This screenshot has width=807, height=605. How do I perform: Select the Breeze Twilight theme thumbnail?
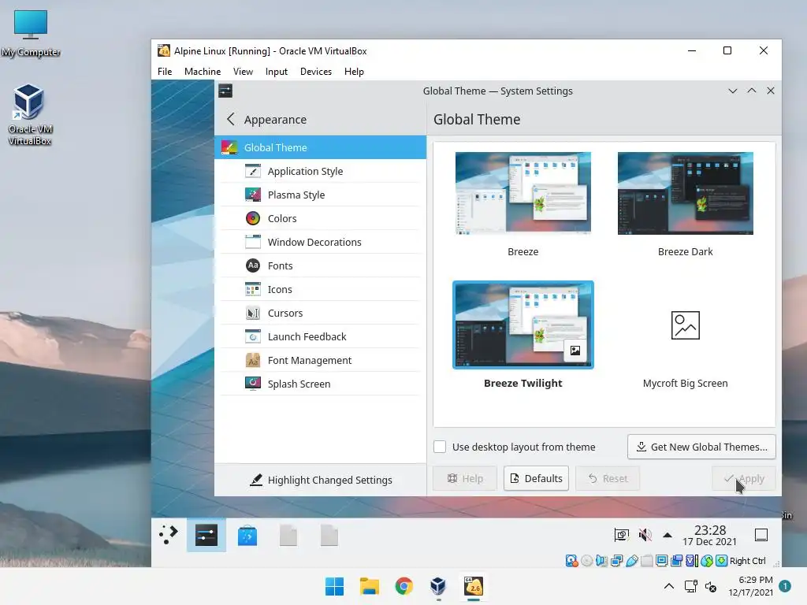click(523, 325)
